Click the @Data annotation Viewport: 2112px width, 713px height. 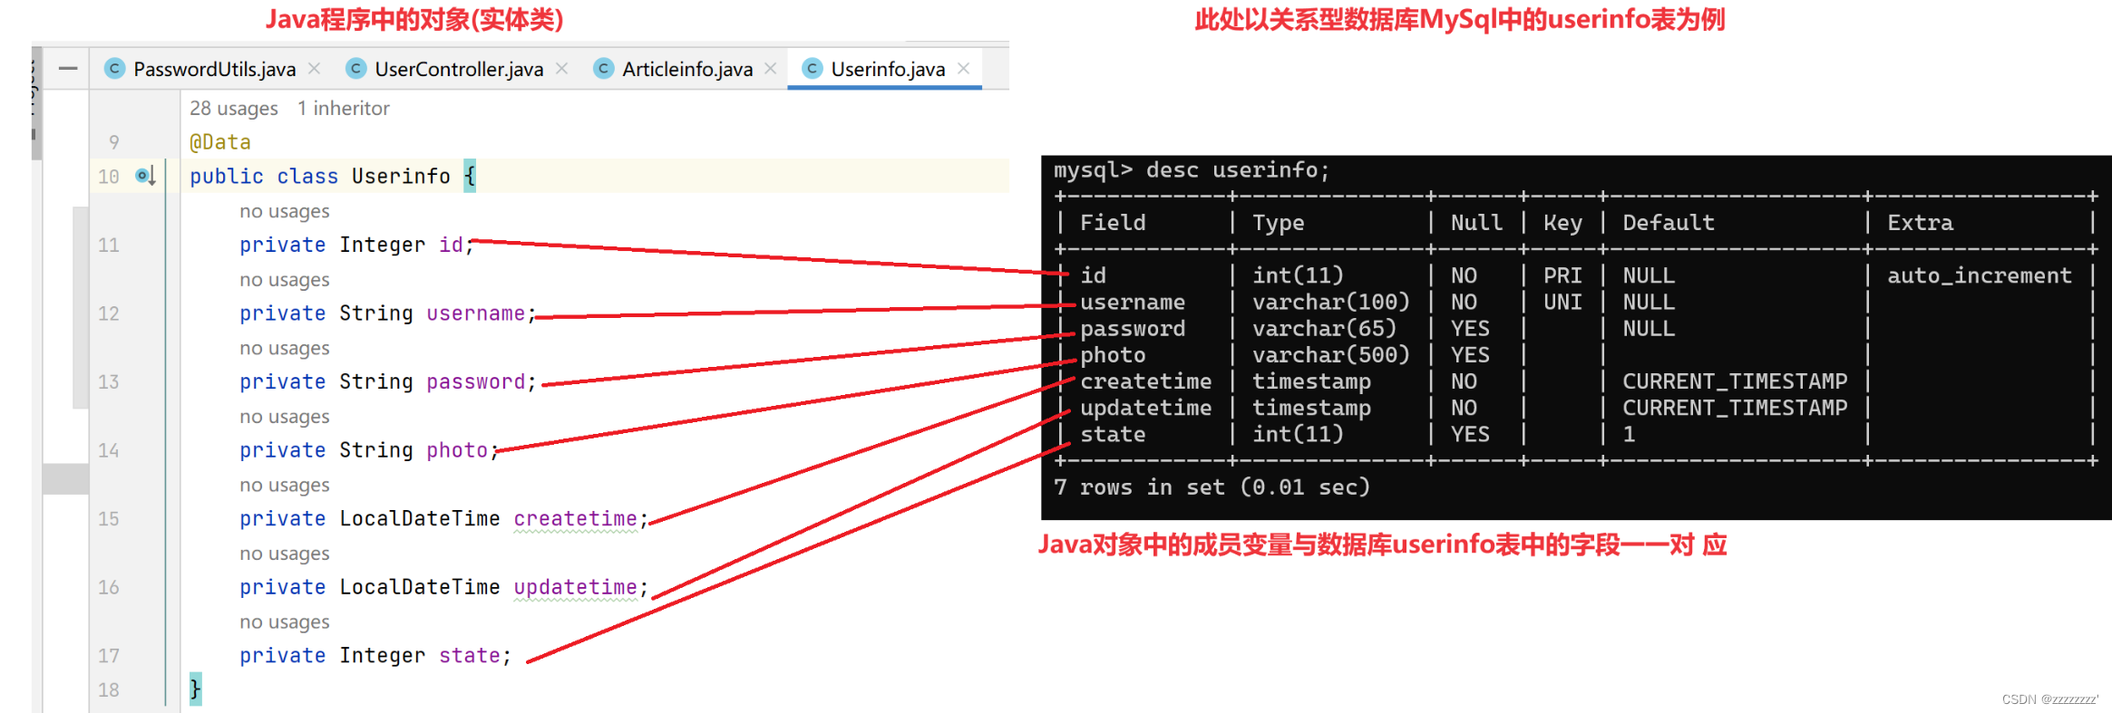(220, 142)
